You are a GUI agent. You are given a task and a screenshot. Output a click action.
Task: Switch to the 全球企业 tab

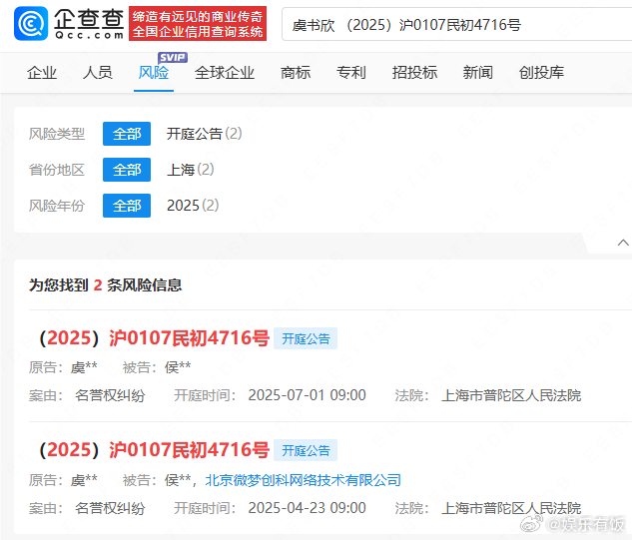[225, 73]
